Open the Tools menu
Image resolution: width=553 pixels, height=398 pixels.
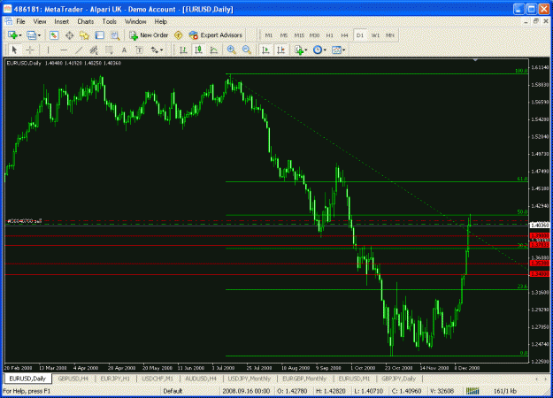point(110,21)
